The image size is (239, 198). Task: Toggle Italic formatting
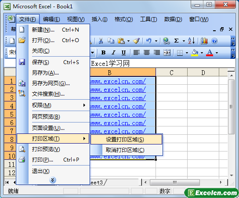(x=113, y=53)
